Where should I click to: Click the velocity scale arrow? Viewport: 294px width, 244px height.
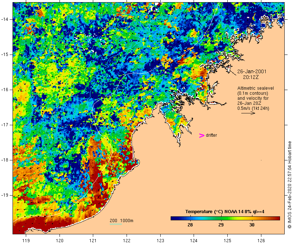coord(248,113)
